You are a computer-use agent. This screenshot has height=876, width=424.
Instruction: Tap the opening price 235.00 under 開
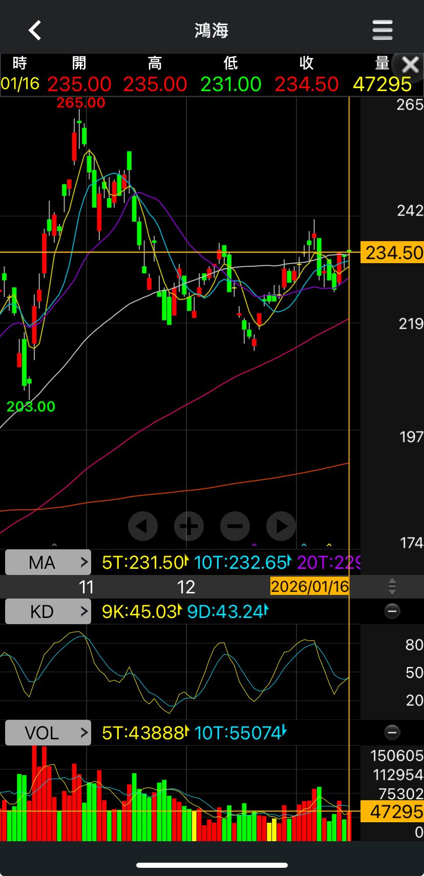pos(79,84)
